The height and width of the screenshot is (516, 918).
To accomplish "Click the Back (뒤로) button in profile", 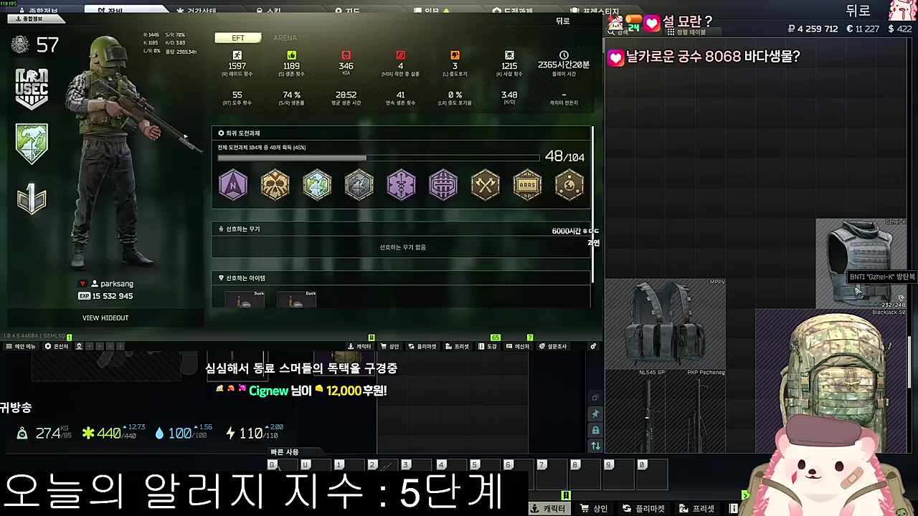I will pyautogui.click(x=563, y=21).
